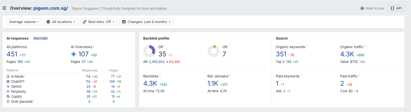411x112 pixels.
Task: Click the Paid keywords value 1
Action: (x=277, y=83)
